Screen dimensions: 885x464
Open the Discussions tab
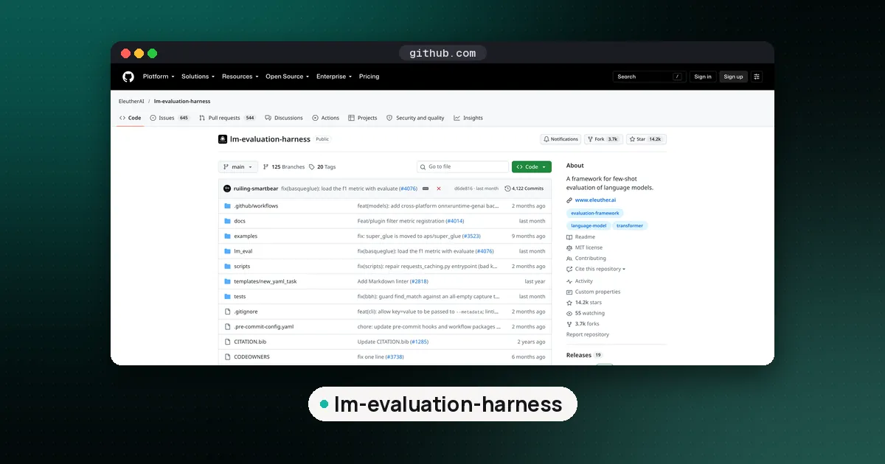pyautogui.click(x=284, y=118)
